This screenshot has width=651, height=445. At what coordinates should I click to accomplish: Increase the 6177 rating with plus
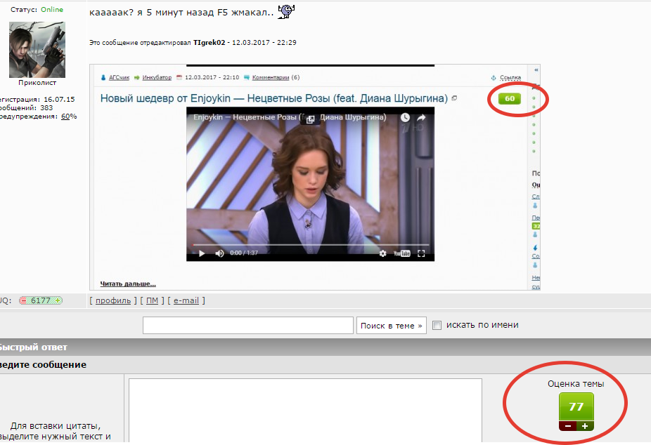tap(58, 301)
